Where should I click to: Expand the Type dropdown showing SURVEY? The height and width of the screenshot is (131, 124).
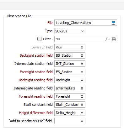point(70,31)
